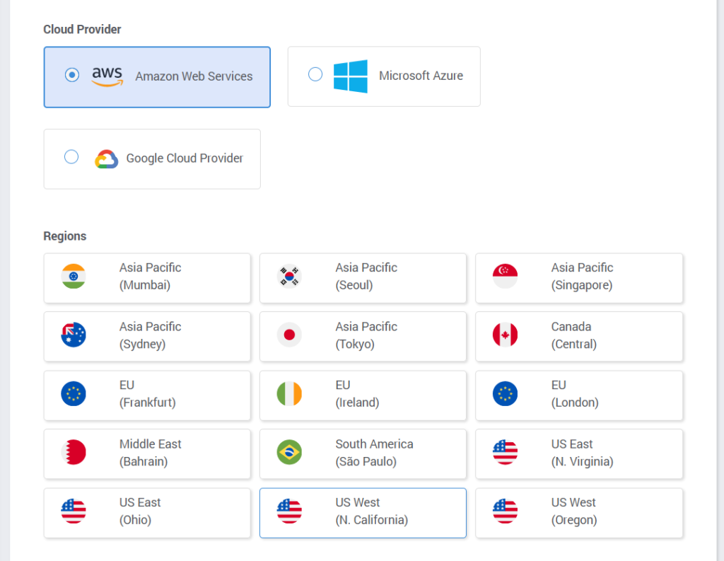Pick the US East (Ohio) label
The width and height of the screenshot is (724, 561).
point(140,511)
